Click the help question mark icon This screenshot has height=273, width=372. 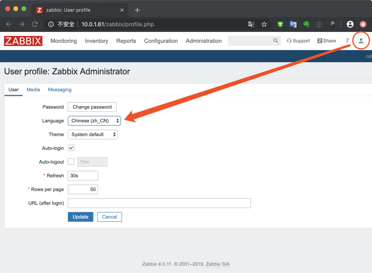pos(347,41)
